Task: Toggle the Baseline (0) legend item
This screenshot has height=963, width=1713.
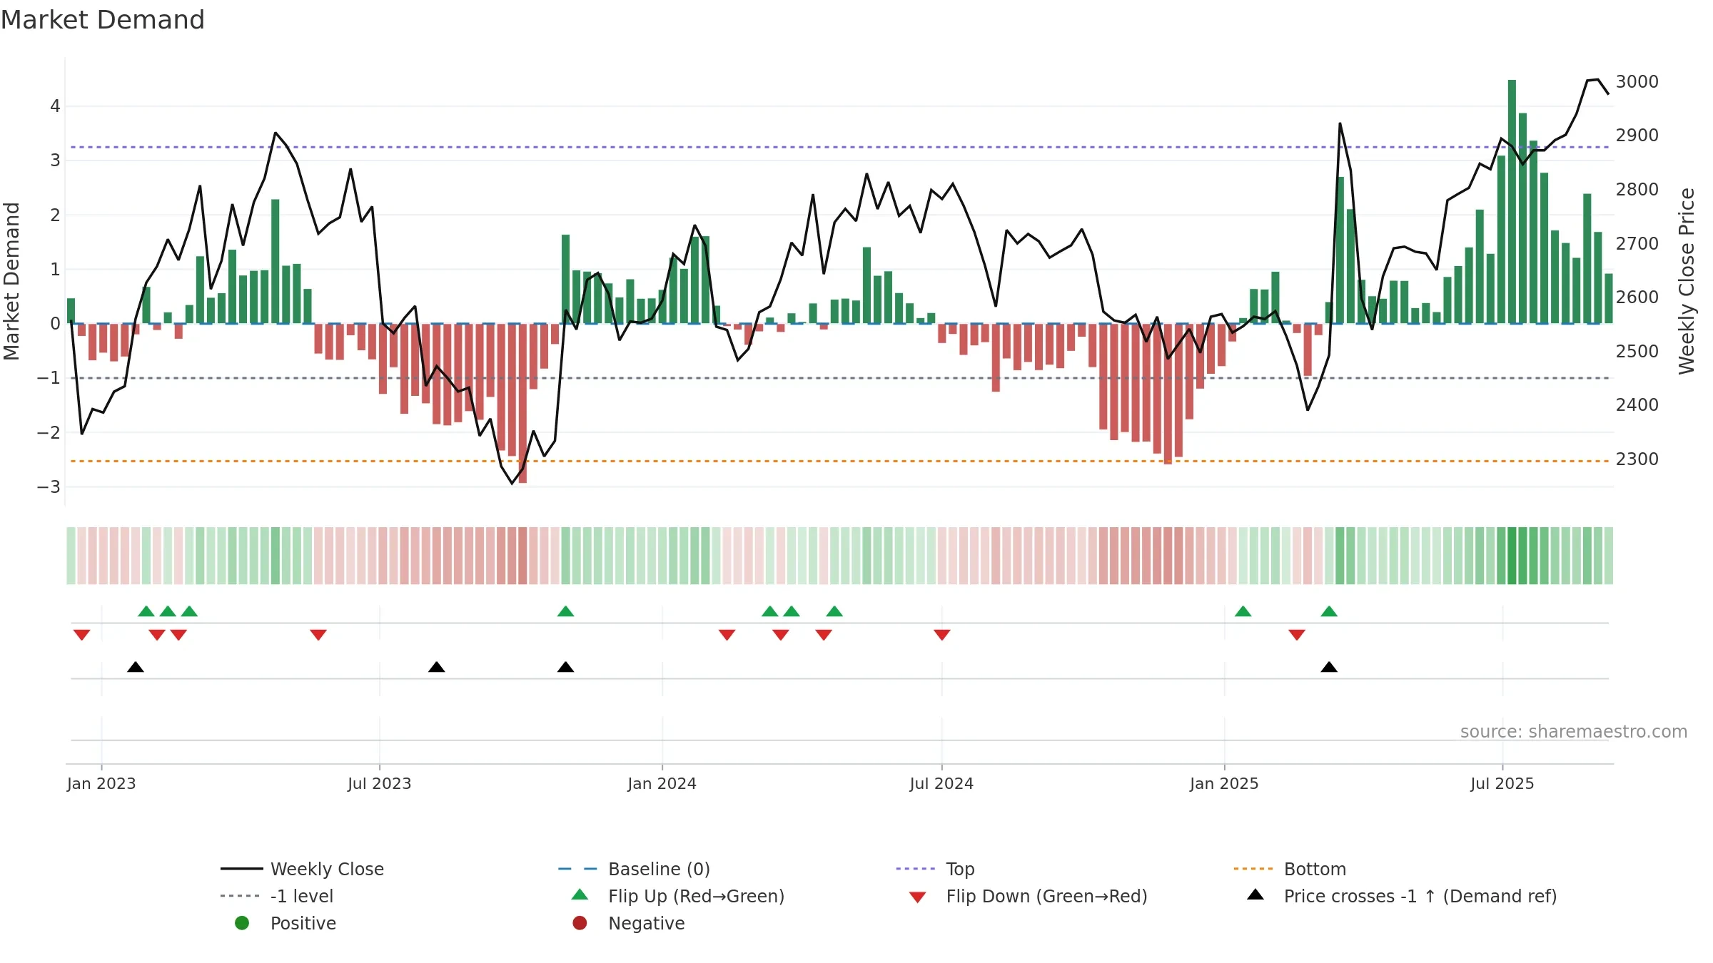Action: 634,869
